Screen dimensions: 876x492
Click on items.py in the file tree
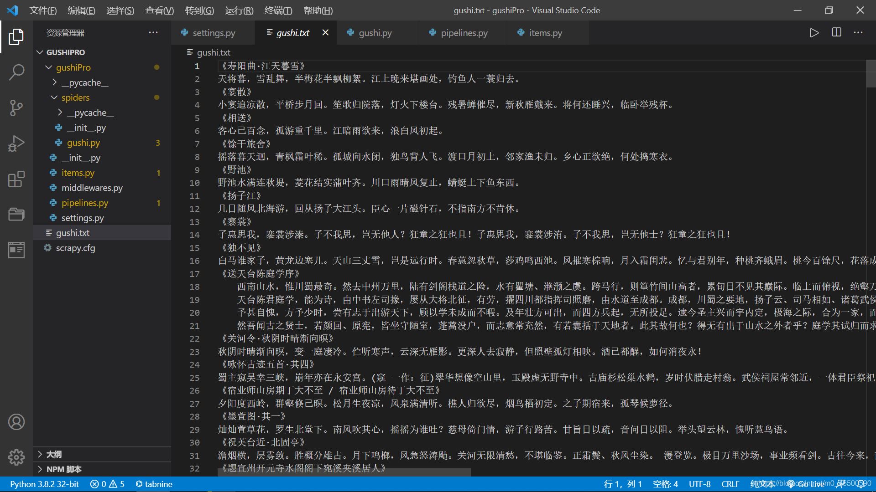click(78, 172)
